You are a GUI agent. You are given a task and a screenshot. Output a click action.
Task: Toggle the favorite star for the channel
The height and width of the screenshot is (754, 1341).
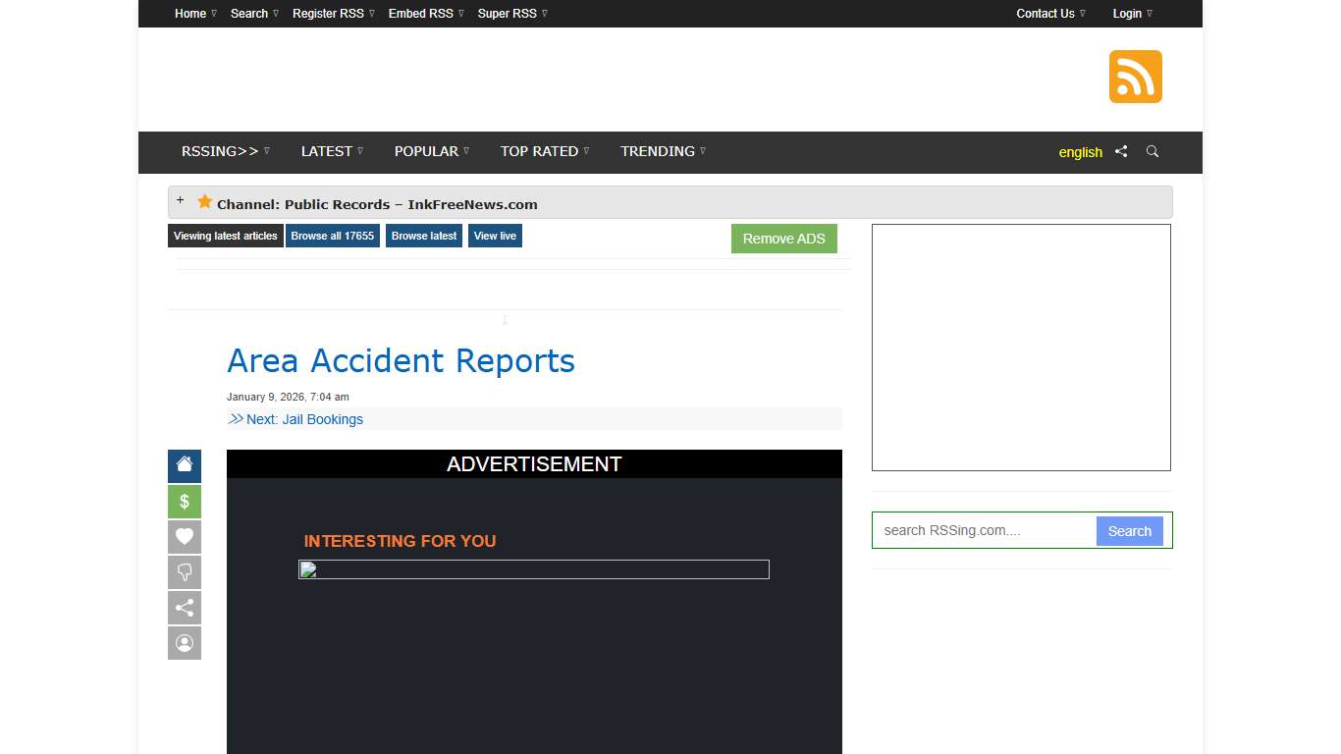pyautogui.click(x=204, y=200)
